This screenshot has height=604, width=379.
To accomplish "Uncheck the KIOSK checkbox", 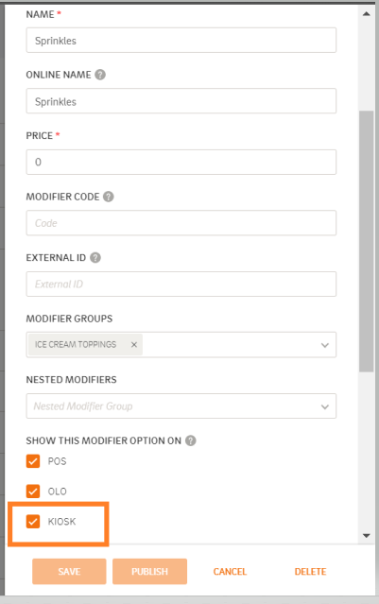I will point(33,521).
